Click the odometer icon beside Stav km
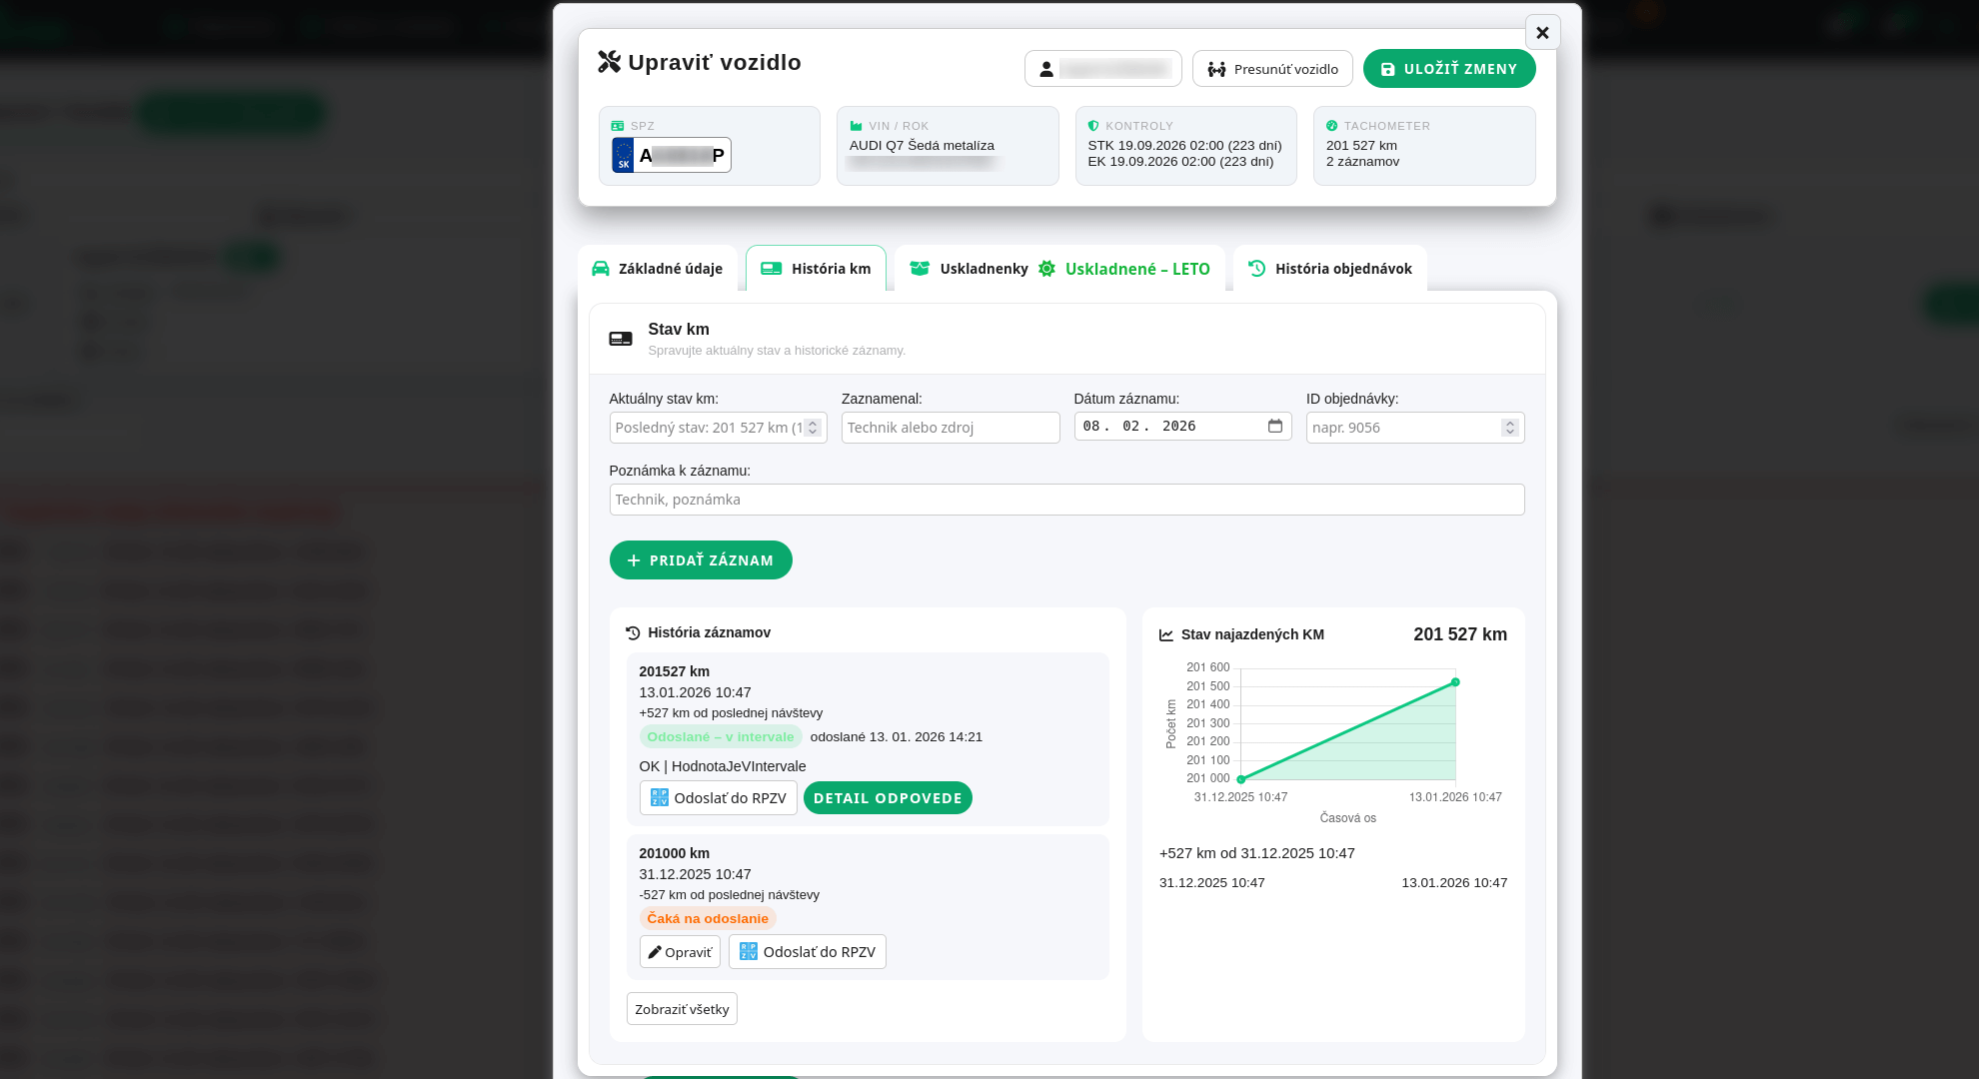 [x=621, y=339]
